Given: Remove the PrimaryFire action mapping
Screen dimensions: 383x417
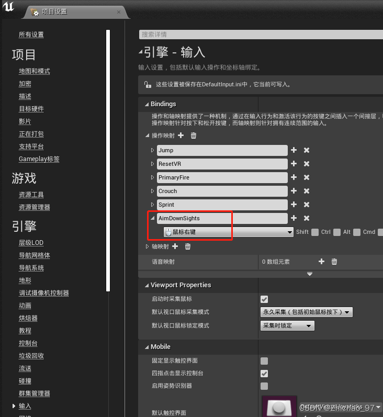Looking at the screenshot, I should pyautogui.click(x=307, y=177).
